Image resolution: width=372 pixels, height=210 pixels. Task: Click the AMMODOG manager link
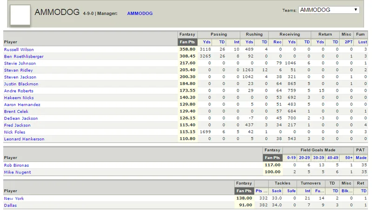pyautogui.click(x=140, y=13)
